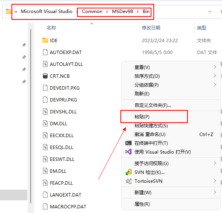Sort files by the 名称 column header
Viewport: 222px width, 213px height.
[51, 28]
